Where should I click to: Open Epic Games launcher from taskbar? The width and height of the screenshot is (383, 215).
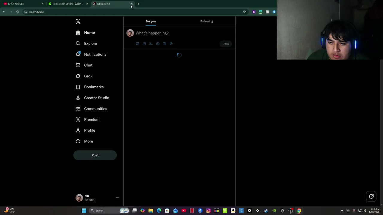tap(282, 211)
